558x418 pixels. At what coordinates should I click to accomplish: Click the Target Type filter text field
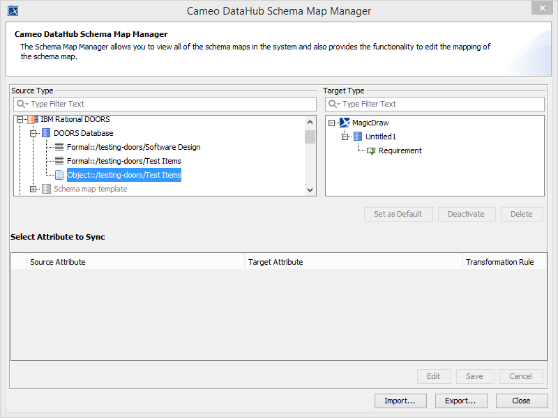439,104
